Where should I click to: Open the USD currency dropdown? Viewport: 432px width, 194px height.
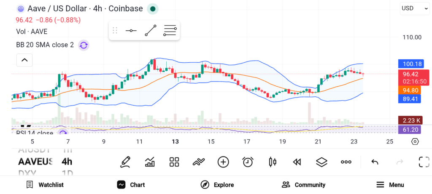[x=414, y=8]
